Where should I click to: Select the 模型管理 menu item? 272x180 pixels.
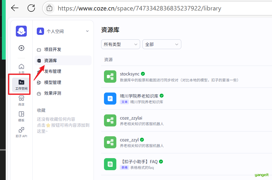coord(63,82)
